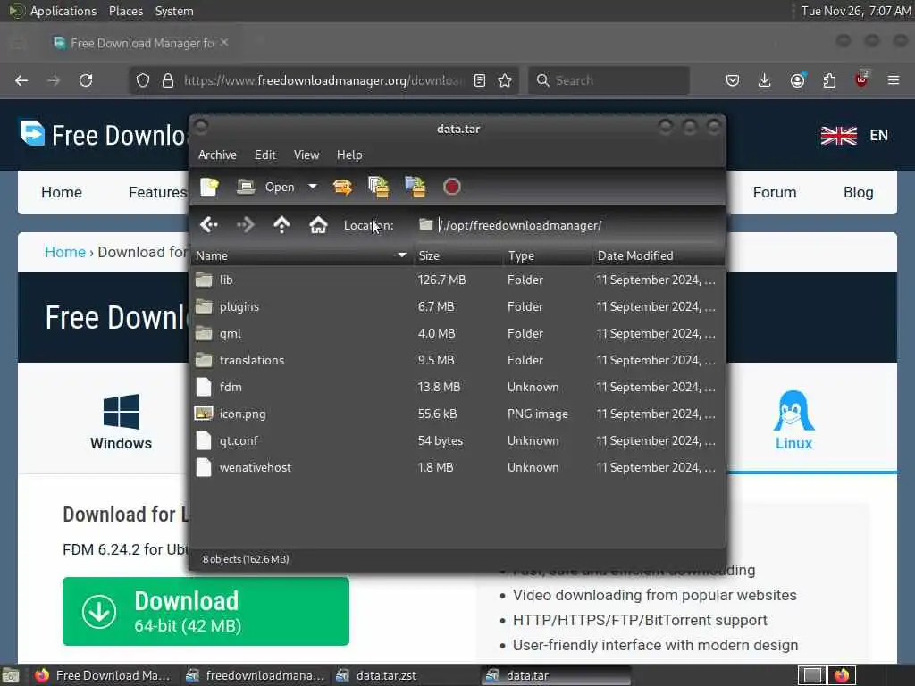The image size is (915, 686).
Task: Click the site padlock icon in Firefox
Action: 168,80
